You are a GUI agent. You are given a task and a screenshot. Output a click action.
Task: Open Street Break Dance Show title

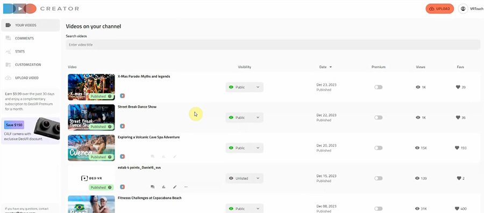(x=137, y=107)
